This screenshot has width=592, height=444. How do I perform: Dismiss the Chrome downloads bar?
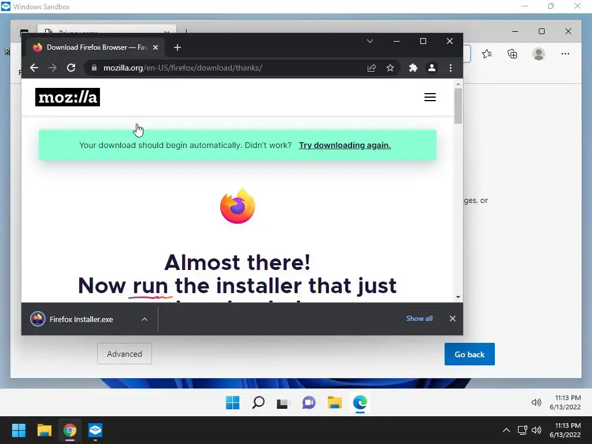click(x=452, y=319)
